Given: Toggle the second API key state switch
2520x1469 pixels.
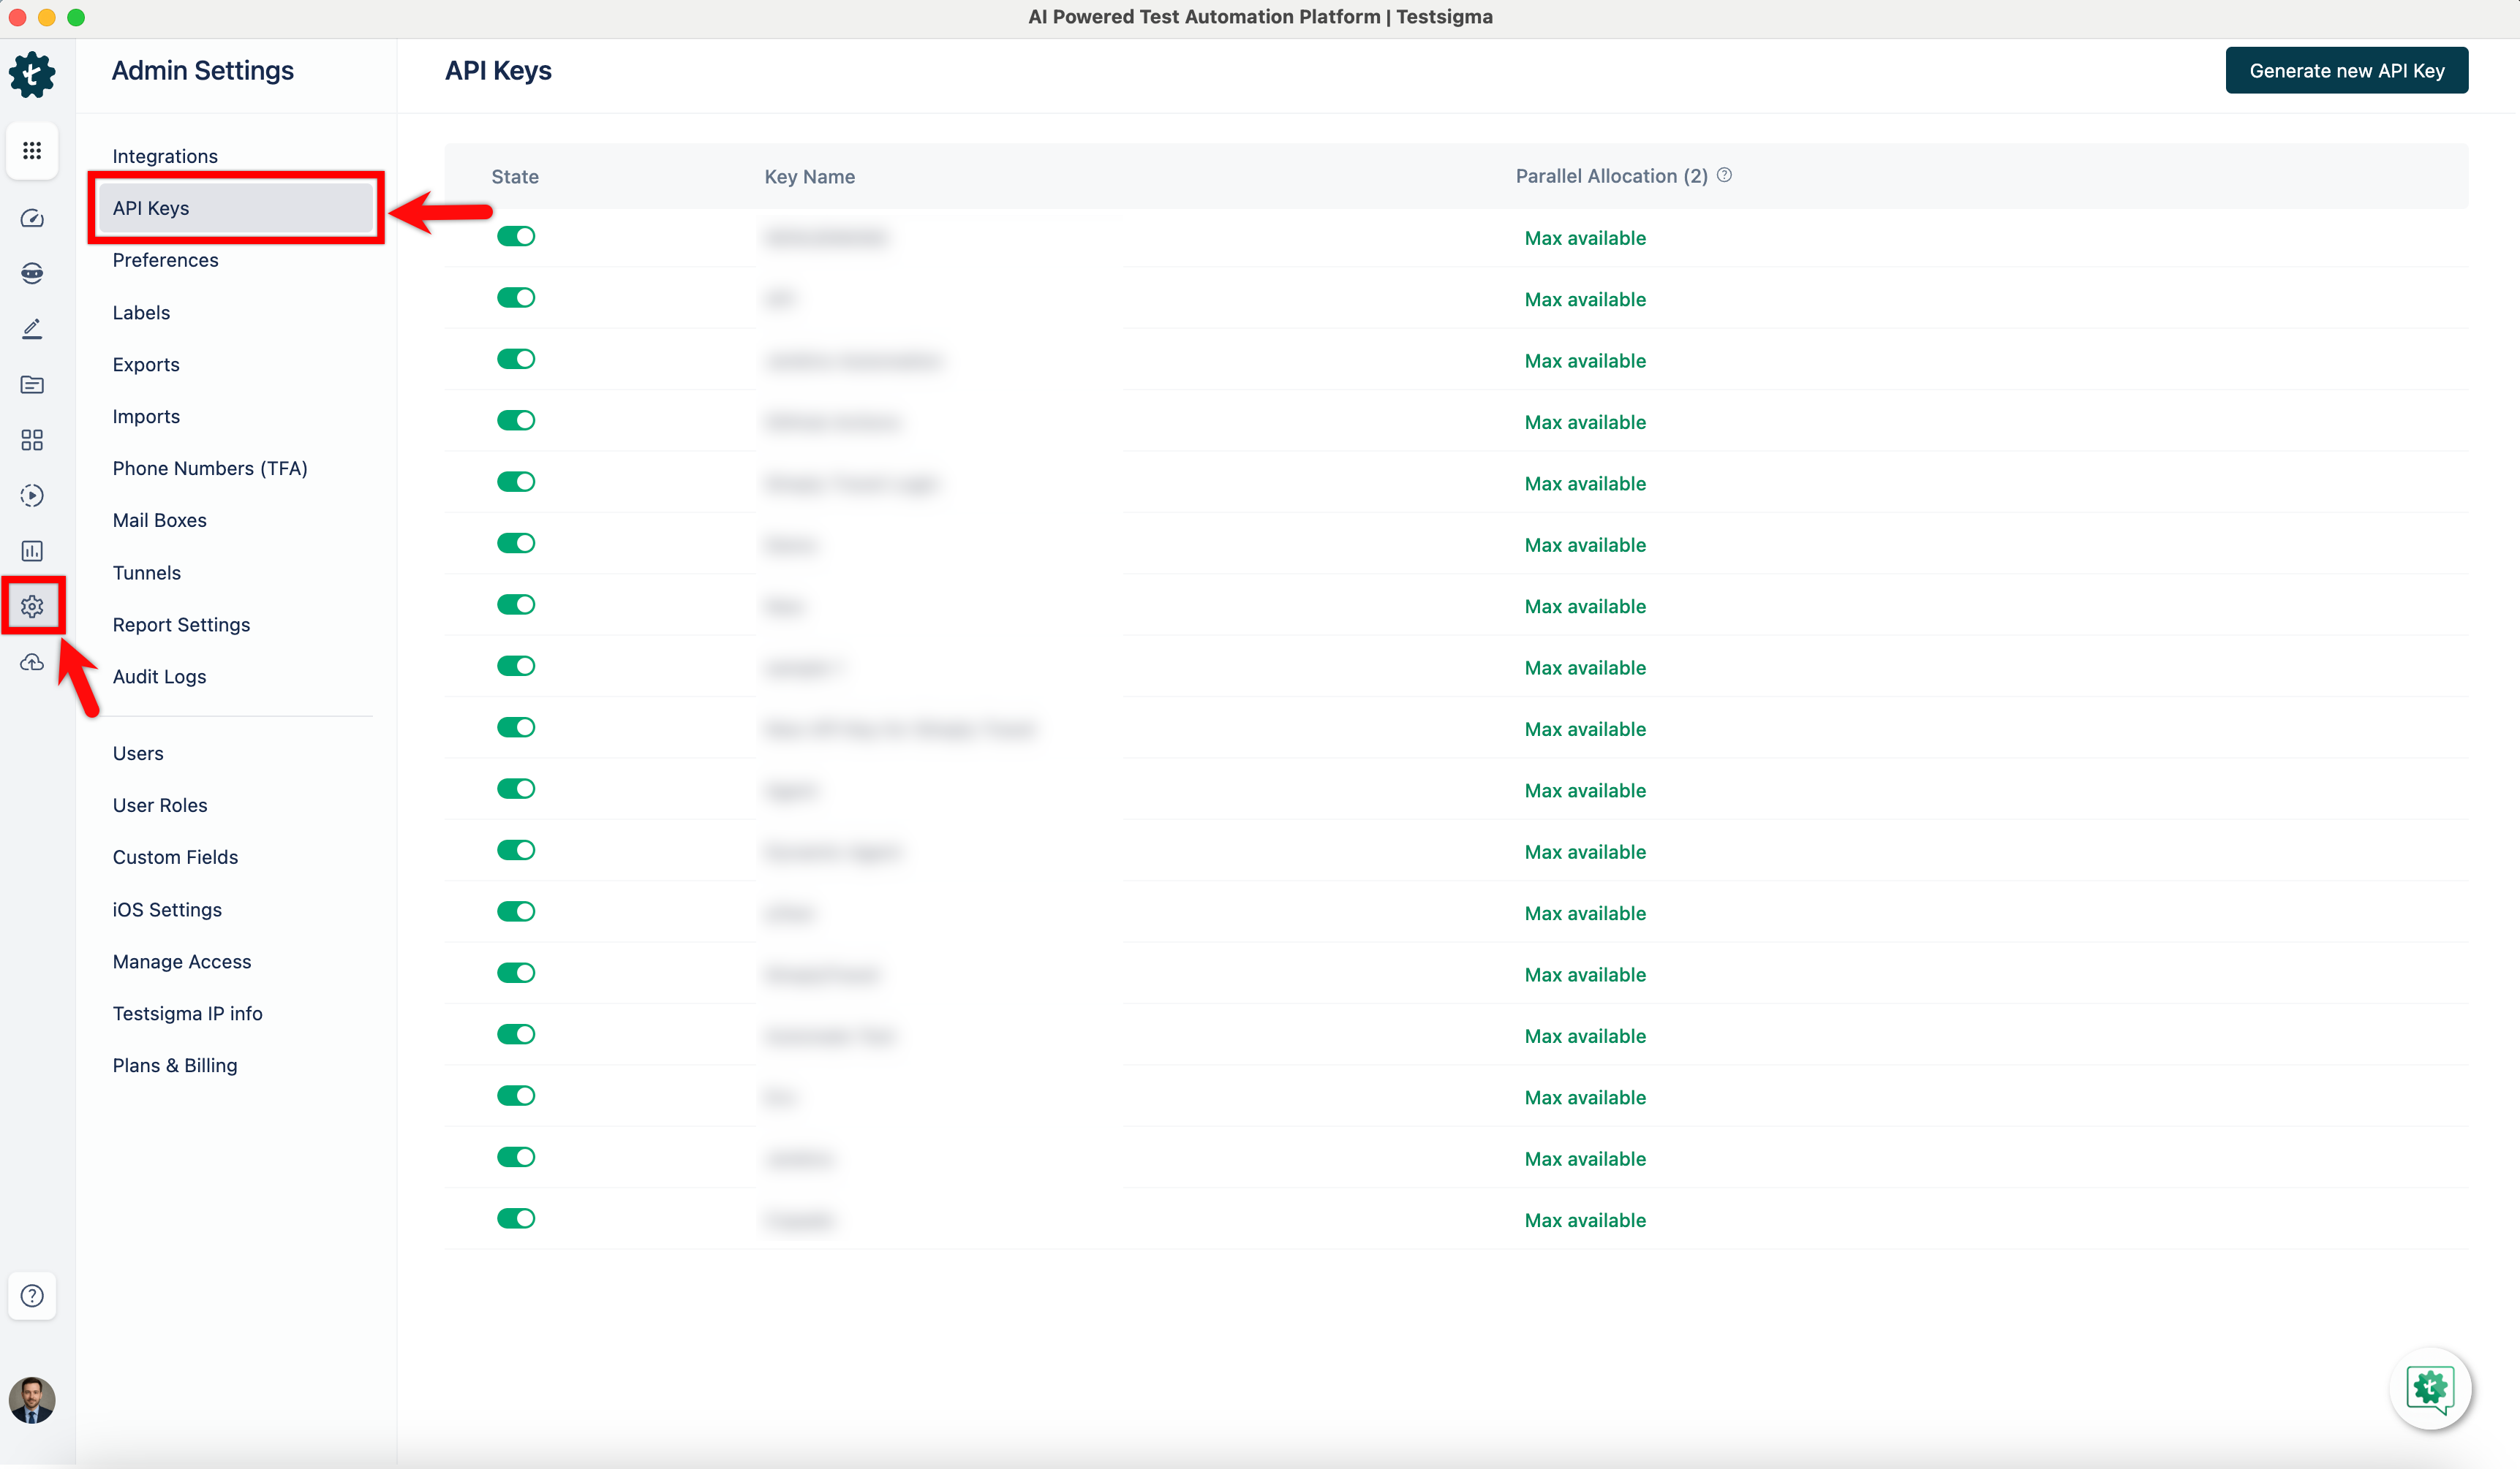Looking at the screenshot, I should pos(516,297).
